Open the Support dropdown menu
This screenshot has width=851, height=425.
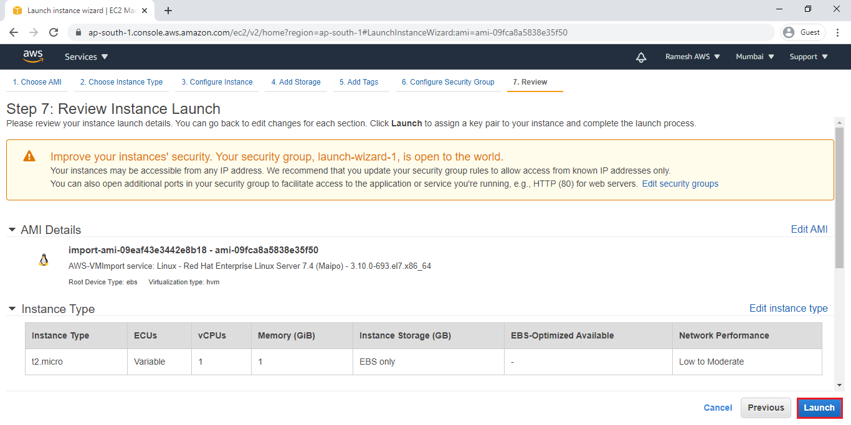809,57
